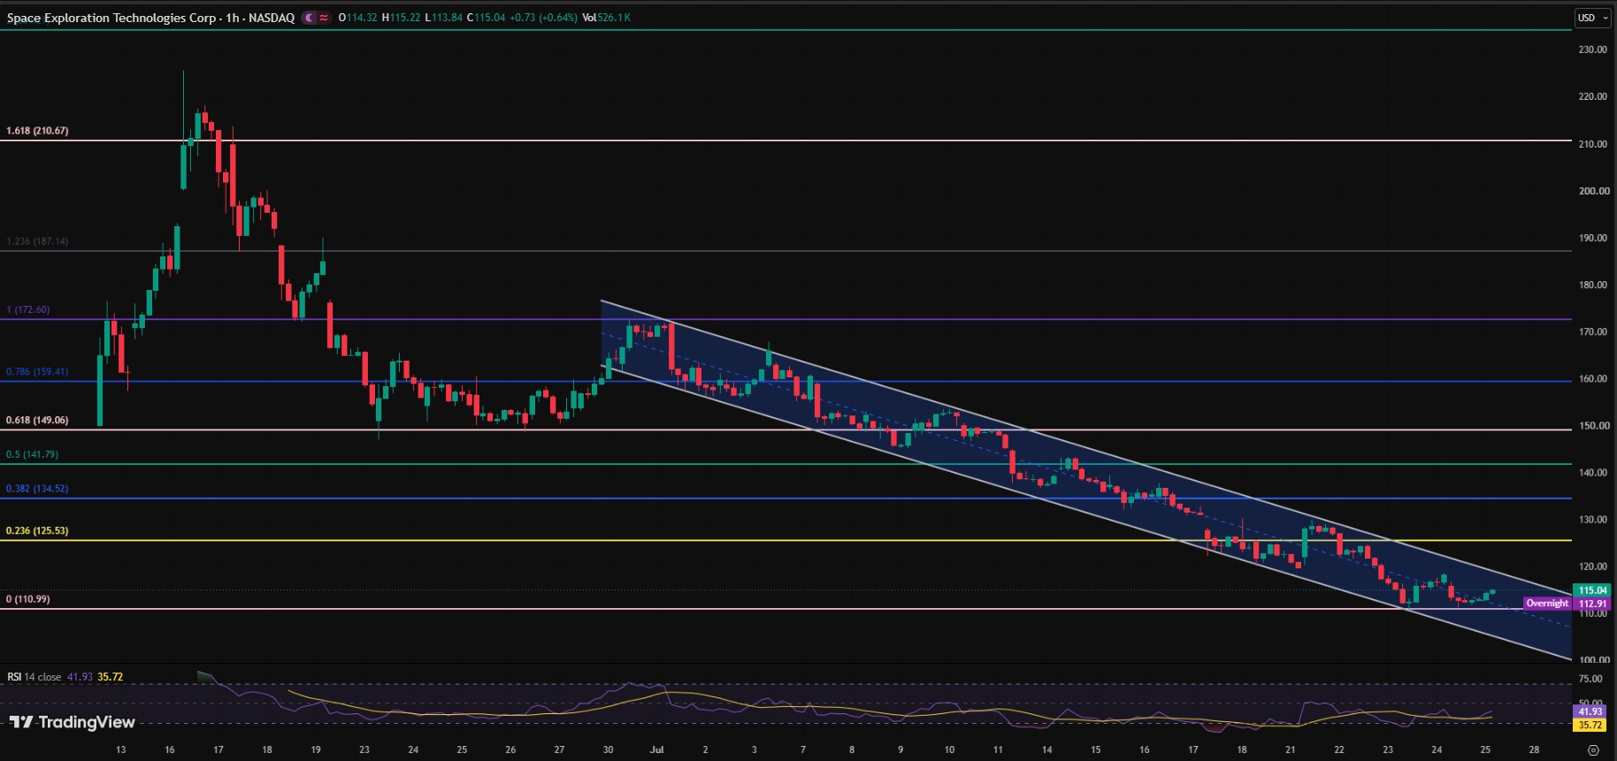Select the 0.5 (141.79) Fibonacci level label
The height and width of the screenshot is (761, 1617).
click(x=32, y=454)
